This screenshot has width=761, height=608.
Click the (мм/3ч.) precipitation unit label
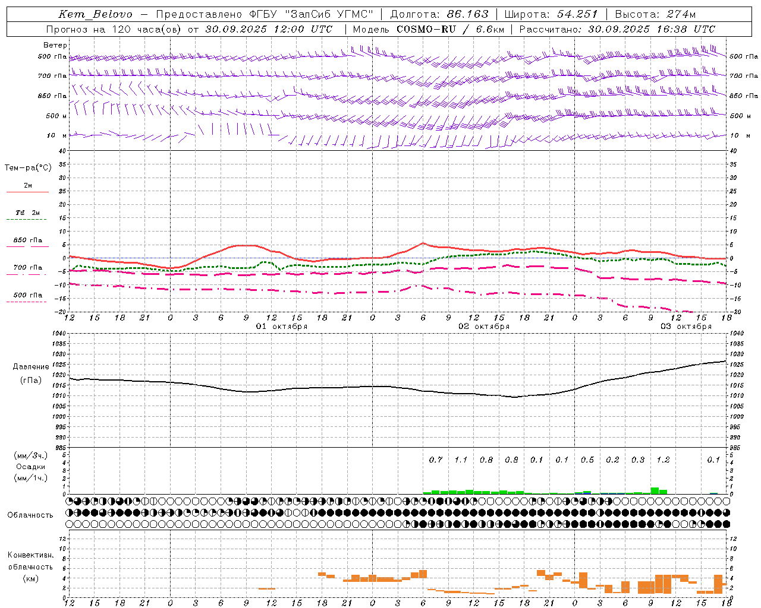pyautogui.click(x=31, y=455)
